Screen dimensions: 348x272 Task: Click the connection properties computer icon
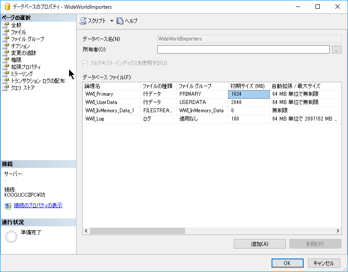point(8,206)
